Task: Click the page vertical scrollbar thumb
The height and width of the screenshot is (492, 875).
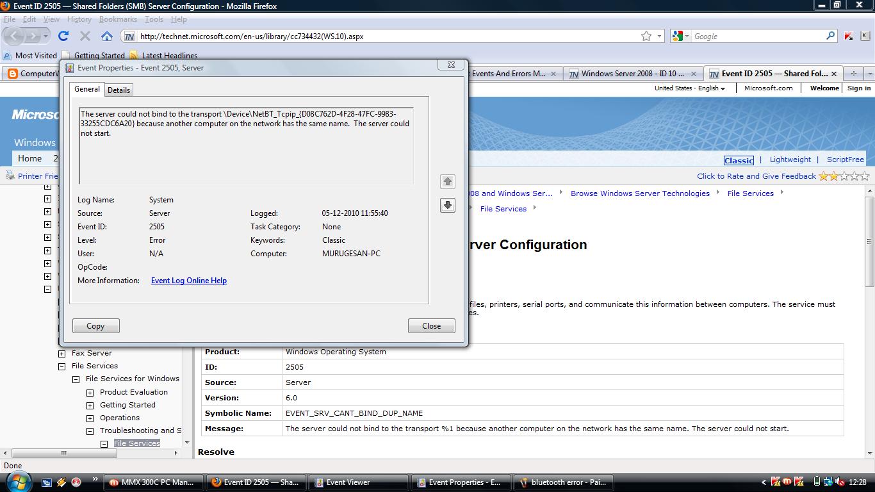Action: pyautogui.click(x=869, y=242)
